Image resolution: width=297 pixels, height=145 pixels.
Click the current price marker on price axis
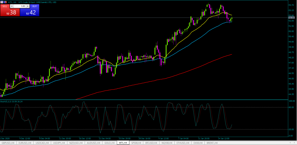pyautogui.click(x=291, y=18)
